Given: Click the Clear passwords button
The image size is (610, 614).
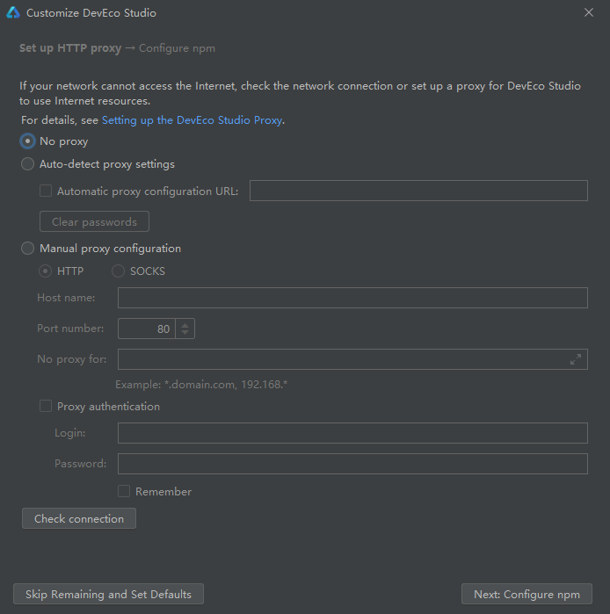Looking at the screenshot, I should (x=94, y=221).
